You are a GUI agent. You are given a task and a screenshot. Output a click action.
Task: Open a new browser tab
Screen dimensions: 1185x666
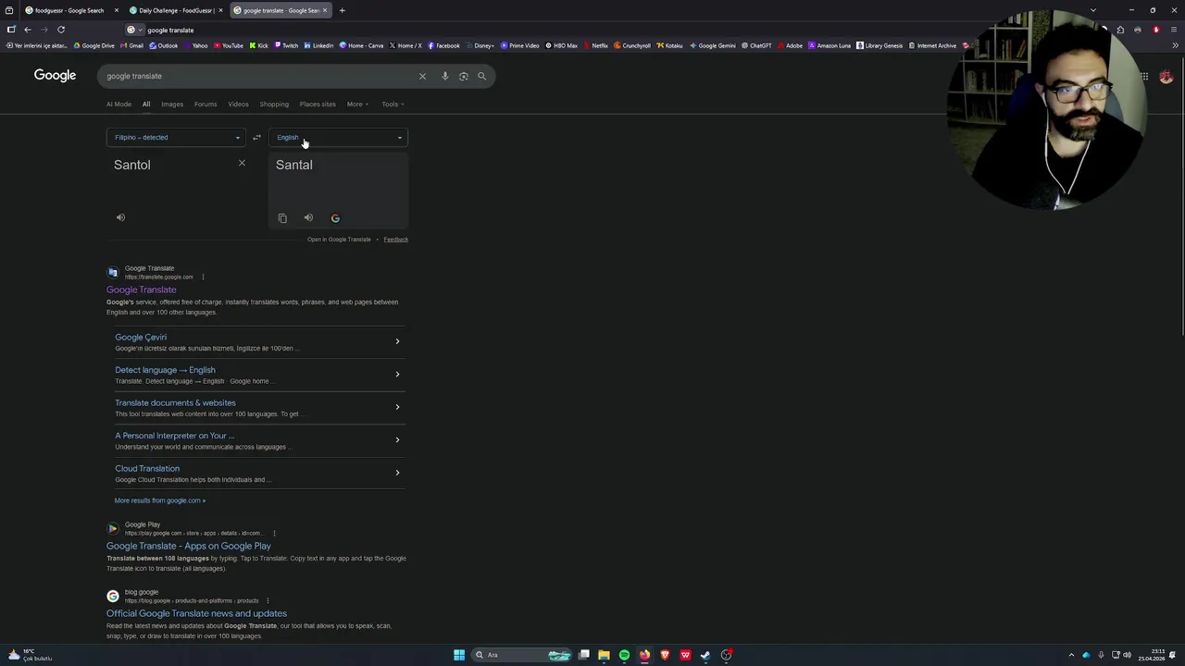(342, 10)
